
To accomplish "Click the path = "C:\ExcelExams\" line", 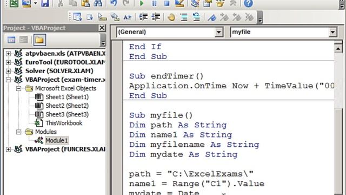I will click(191, 174).
